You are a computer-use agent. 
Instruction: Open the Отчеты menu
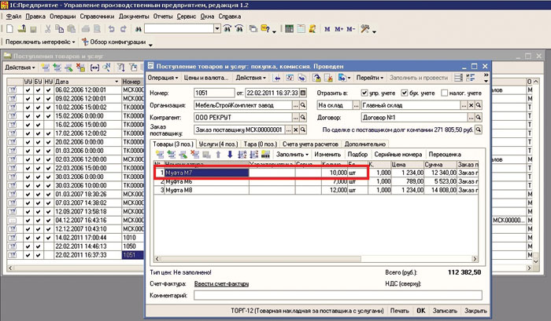tap(163, 16)
